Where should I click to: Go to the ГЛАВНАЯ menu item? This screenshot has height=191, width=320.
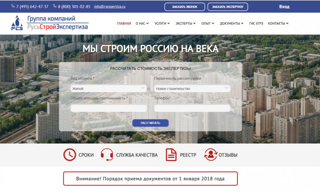tap(124, 23)
